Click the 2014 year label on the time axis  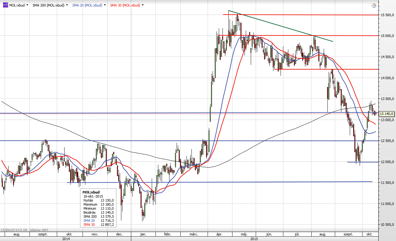66,239
